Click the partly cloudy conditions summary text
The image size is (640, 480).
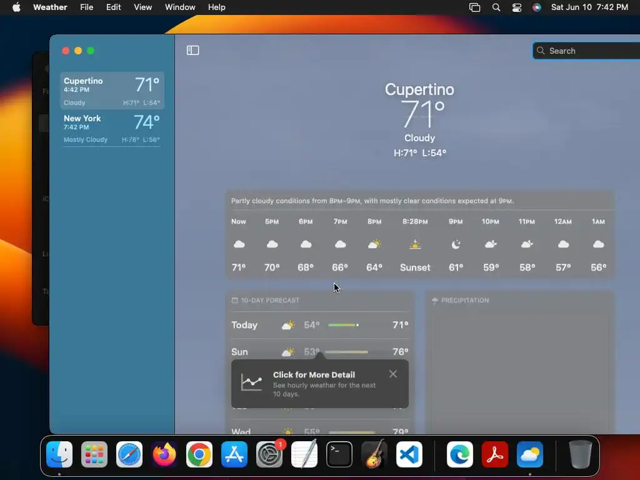[x=372, y=201]
